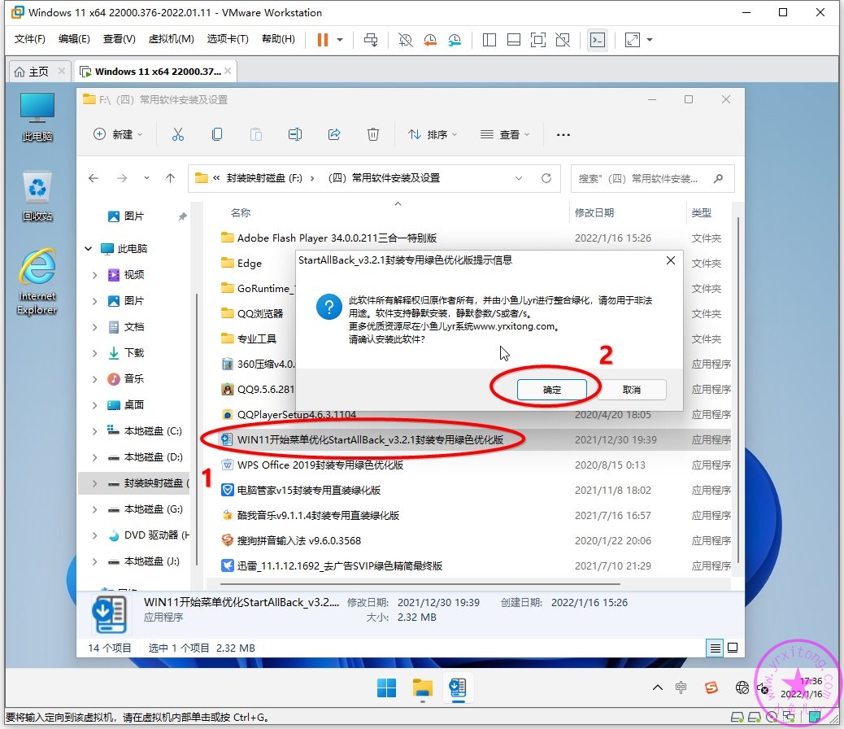Click the 新建 button in Explorer

coord(117,134)
